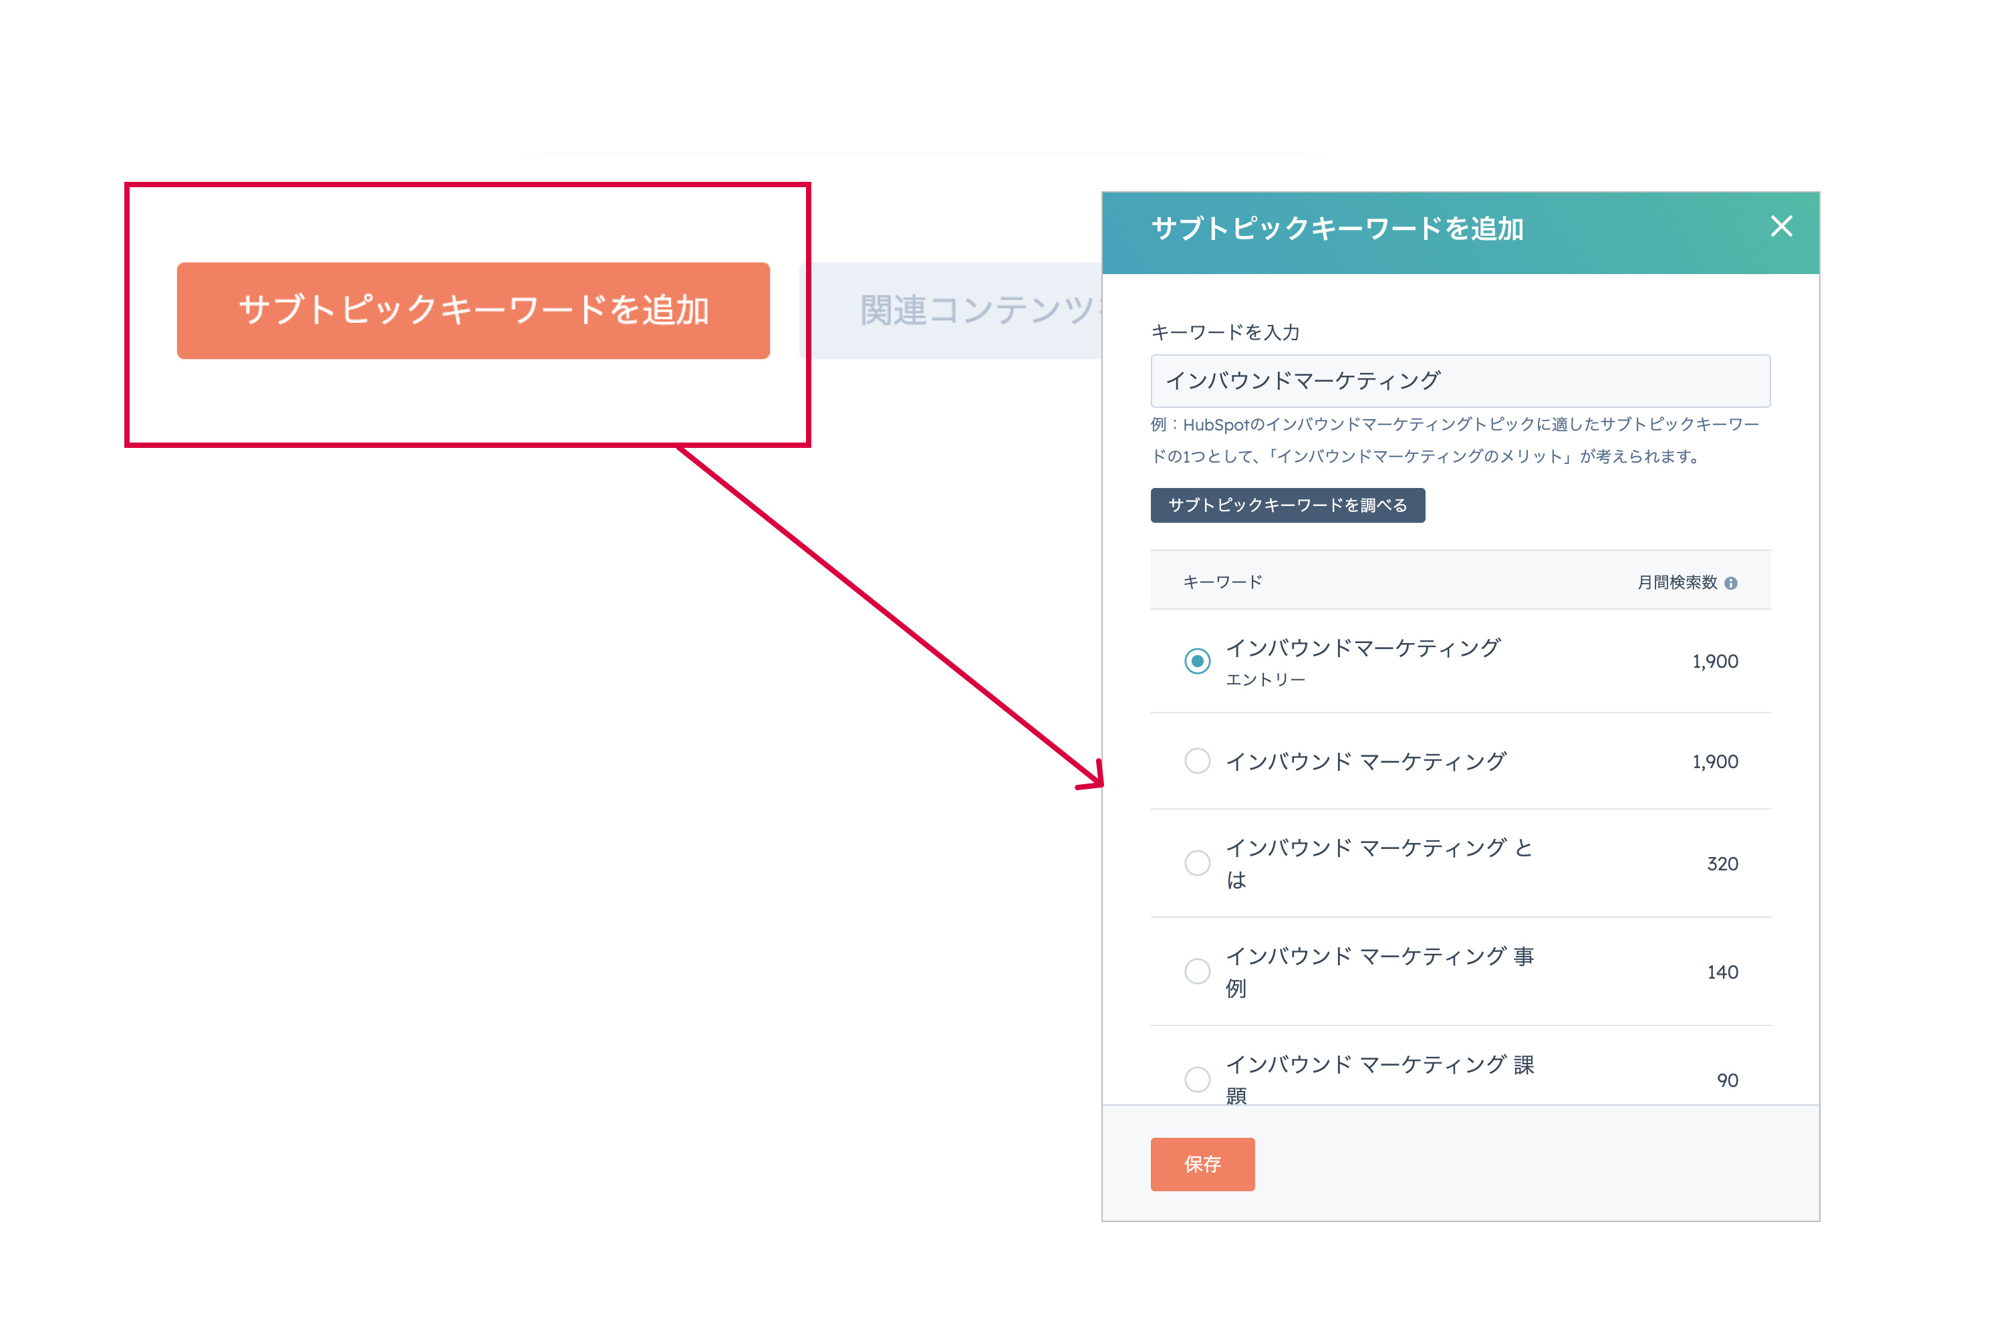
Task: Click the orange サブトピックキーワードを追加 button
Action: (473, 310)
